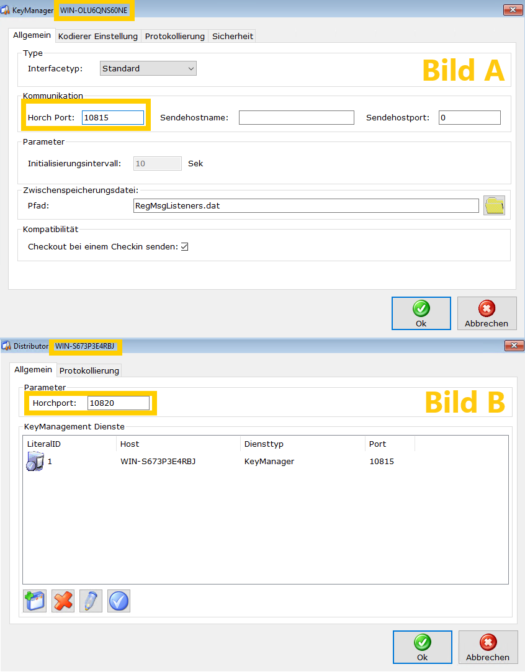This screenshot has width=525, height=672.
Task: Open Protokollierung tab in the KeyManager window
Action: 175,37
